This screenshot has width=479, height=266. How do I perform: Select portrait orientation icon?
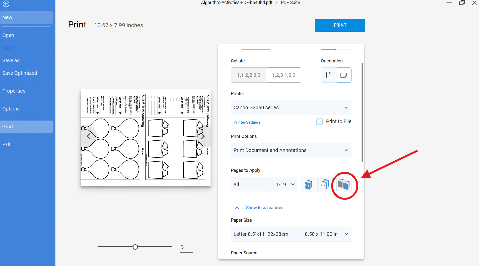(x=328, y=75)
